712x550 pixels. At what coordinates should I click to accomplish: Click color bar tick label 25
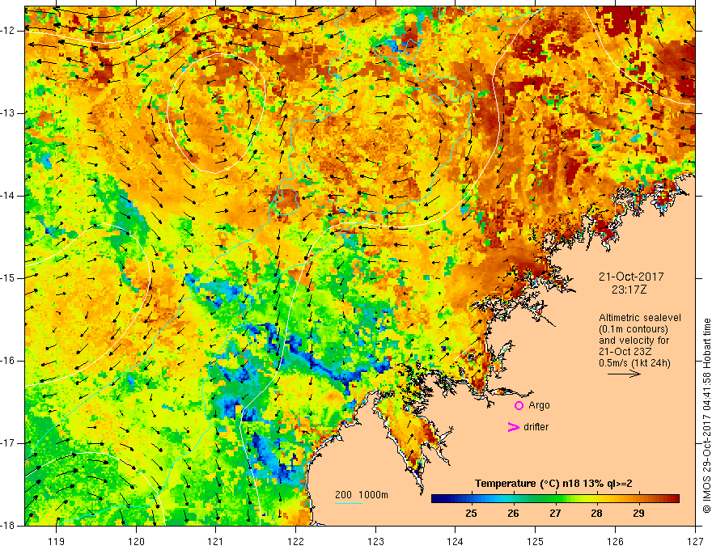472,514
